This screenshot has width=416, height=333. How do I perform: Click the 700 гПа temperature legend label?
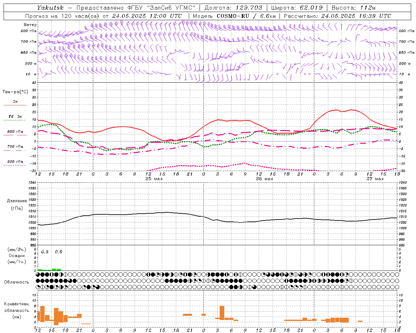tap(15, 146)
